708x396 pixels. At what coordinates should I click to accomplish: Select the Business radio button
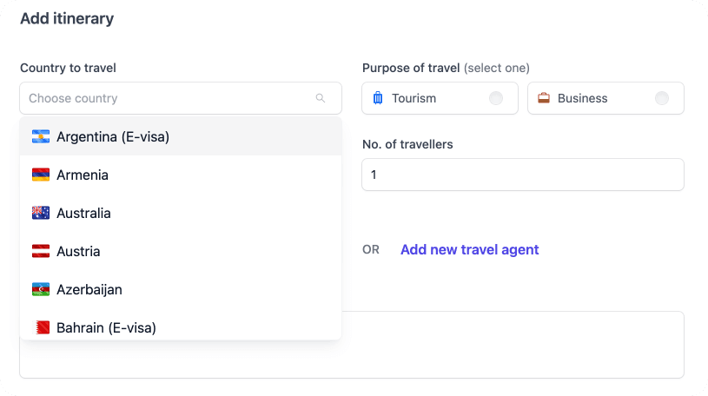pyautogui.click(x=662, y=98)
